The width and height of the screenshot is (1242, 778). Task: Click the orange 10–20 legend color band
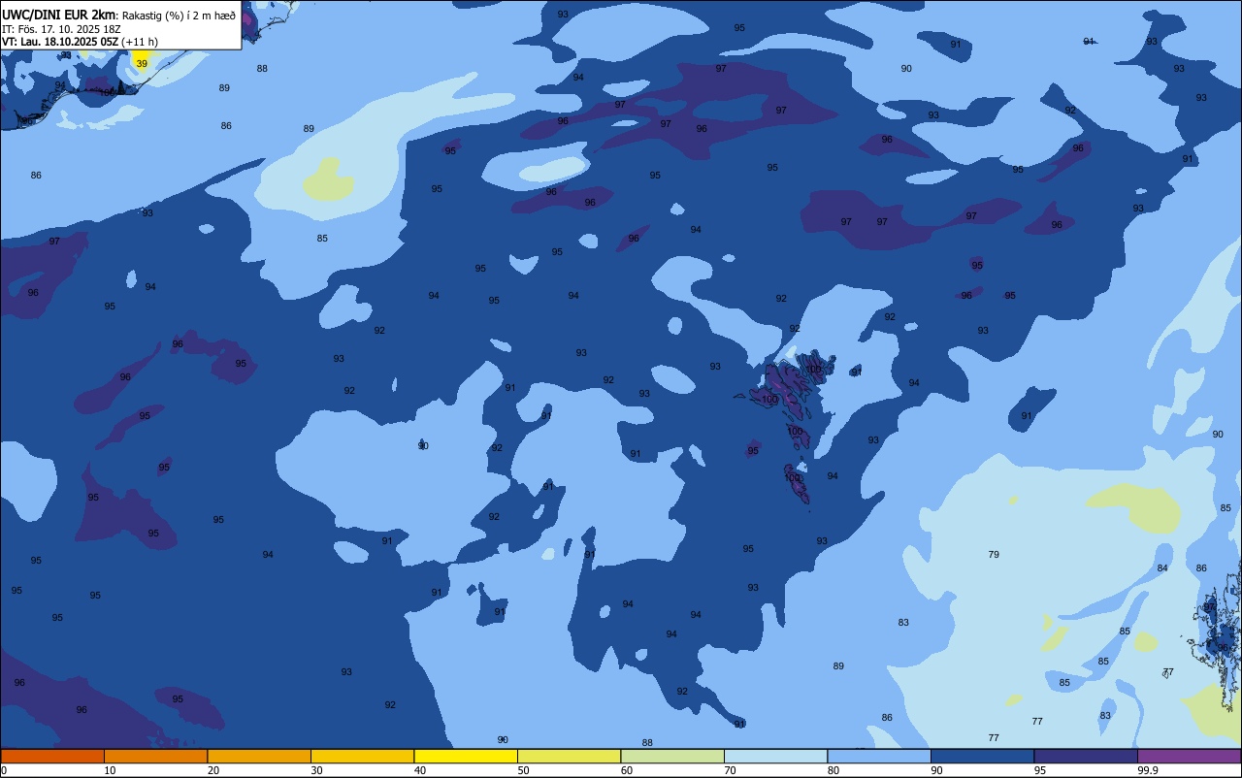(x=155, y=756)
